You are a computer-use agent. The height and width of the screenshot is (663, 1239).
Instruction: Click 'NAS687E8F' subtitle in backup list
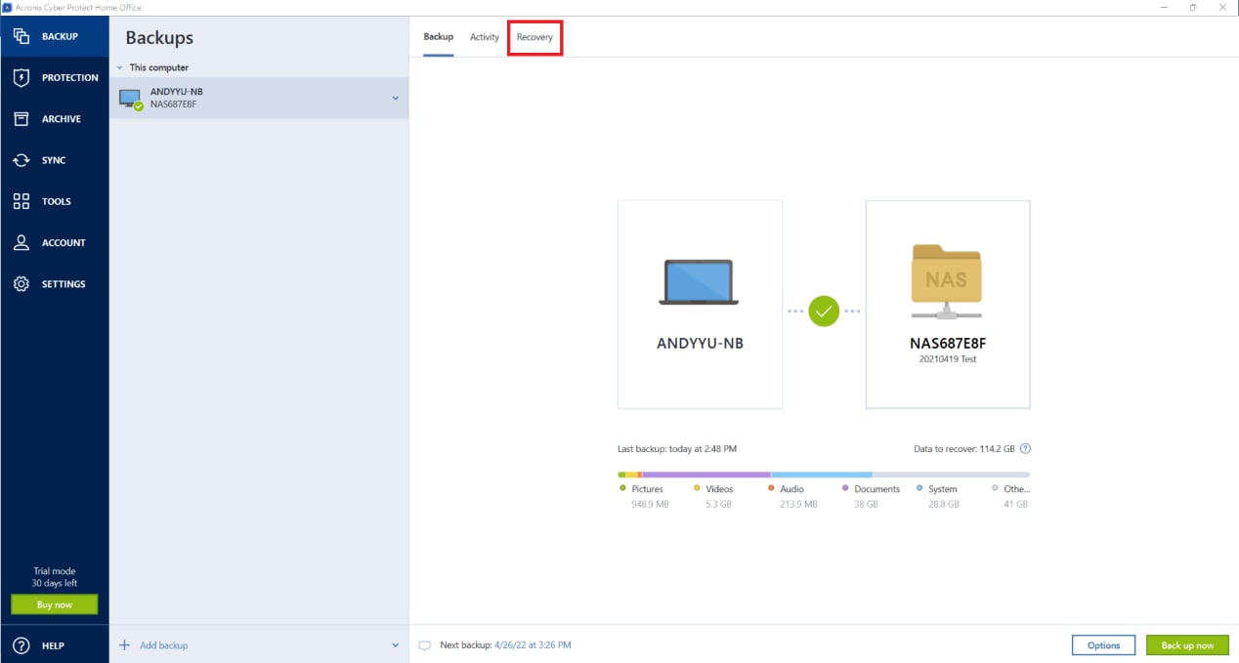pyautogui.click(x=174, y=104)
